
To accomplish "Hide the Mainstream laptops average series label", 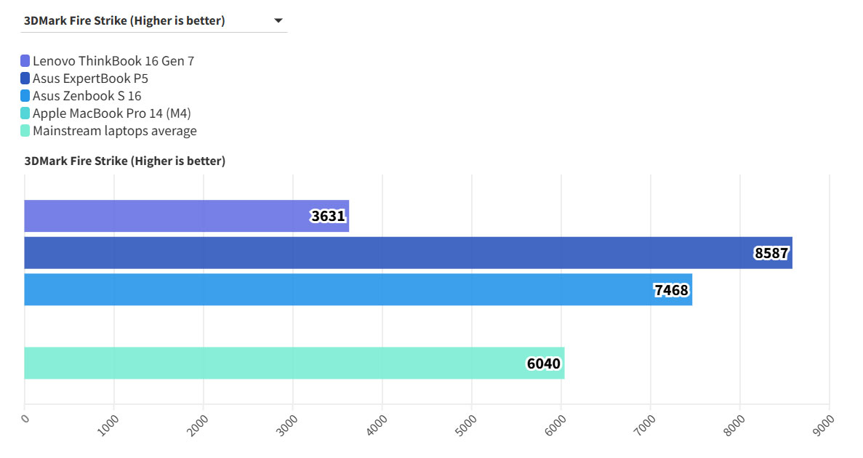I will click(115, 131).
